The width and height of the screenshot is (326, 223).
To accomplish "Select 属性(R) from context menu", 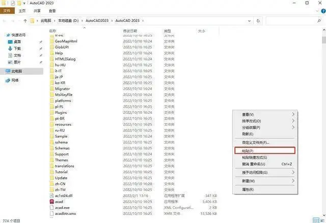I will pyautogui.click(x=265, y=189).
